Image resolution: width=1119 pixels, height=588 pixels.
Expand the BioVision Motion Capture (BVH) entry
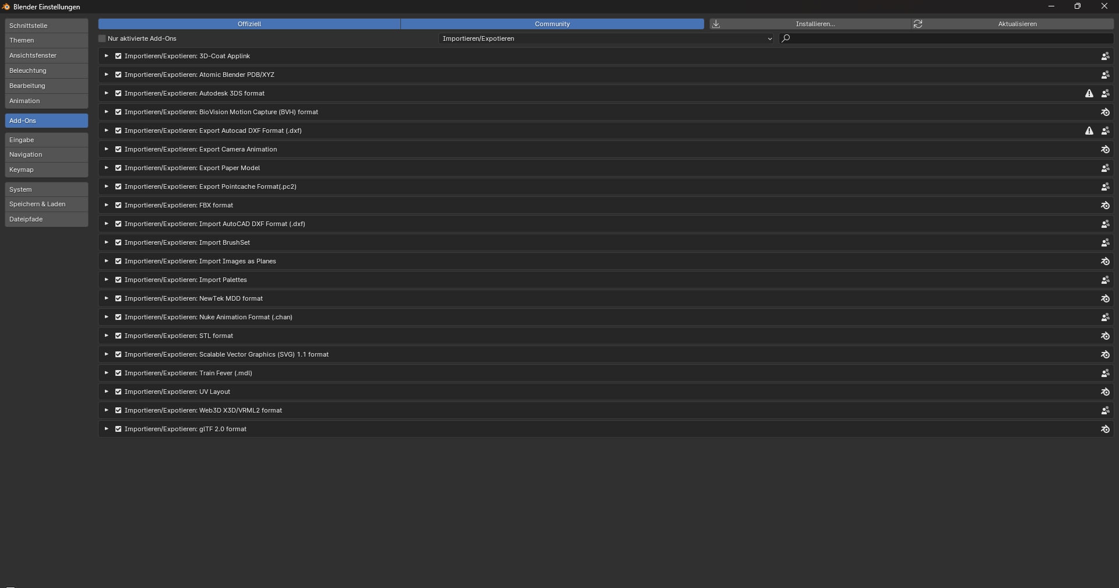coord(107,112)
